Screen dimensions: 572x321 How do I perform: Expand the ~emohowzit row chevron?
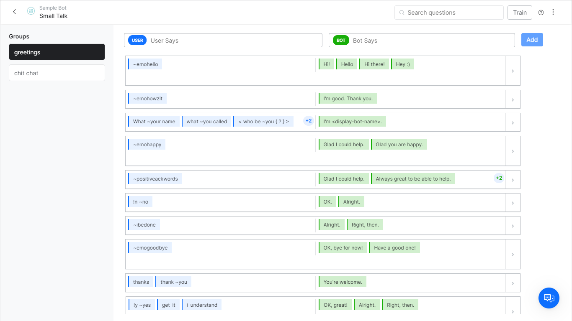[x=513, y=100]
